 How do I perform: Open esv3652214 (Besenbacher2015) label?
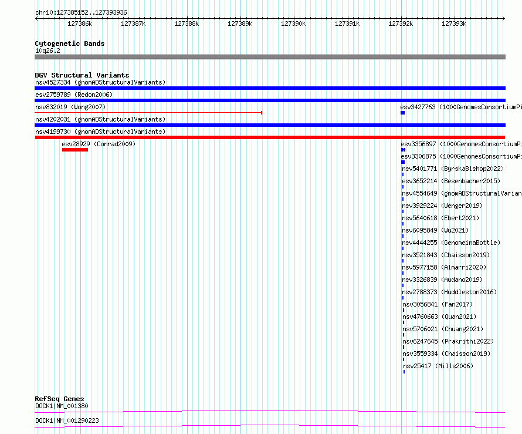point(451,181)
